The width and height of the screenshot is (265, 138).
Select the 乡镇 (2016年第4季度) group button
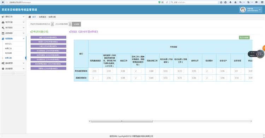click(48, 46)
